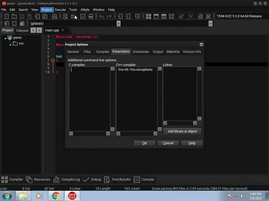The width and height of the screenshot is (269, 201).
Task: Click the Undo arrow icon
Action: tap(102, 16)
